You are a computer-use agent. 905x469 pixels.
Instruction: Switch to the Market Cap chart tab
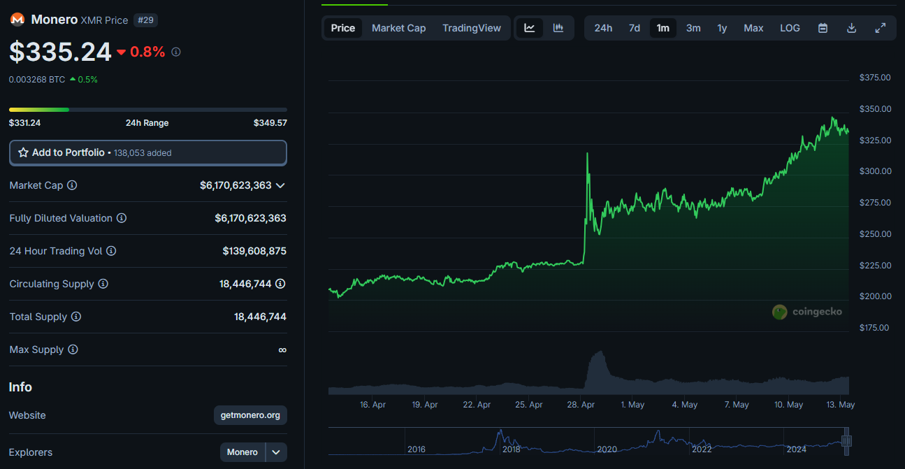click(398, 28)
